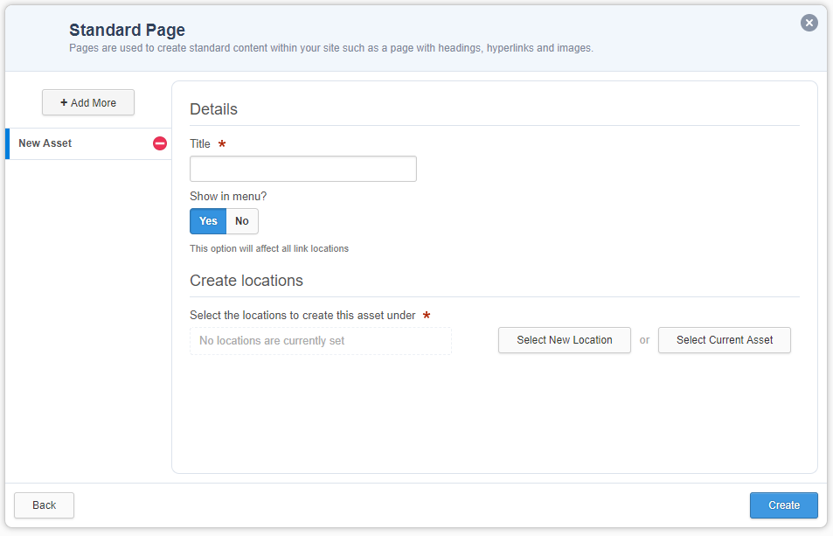
Task: Click the Add More button
Action: [x=87, y=102]
